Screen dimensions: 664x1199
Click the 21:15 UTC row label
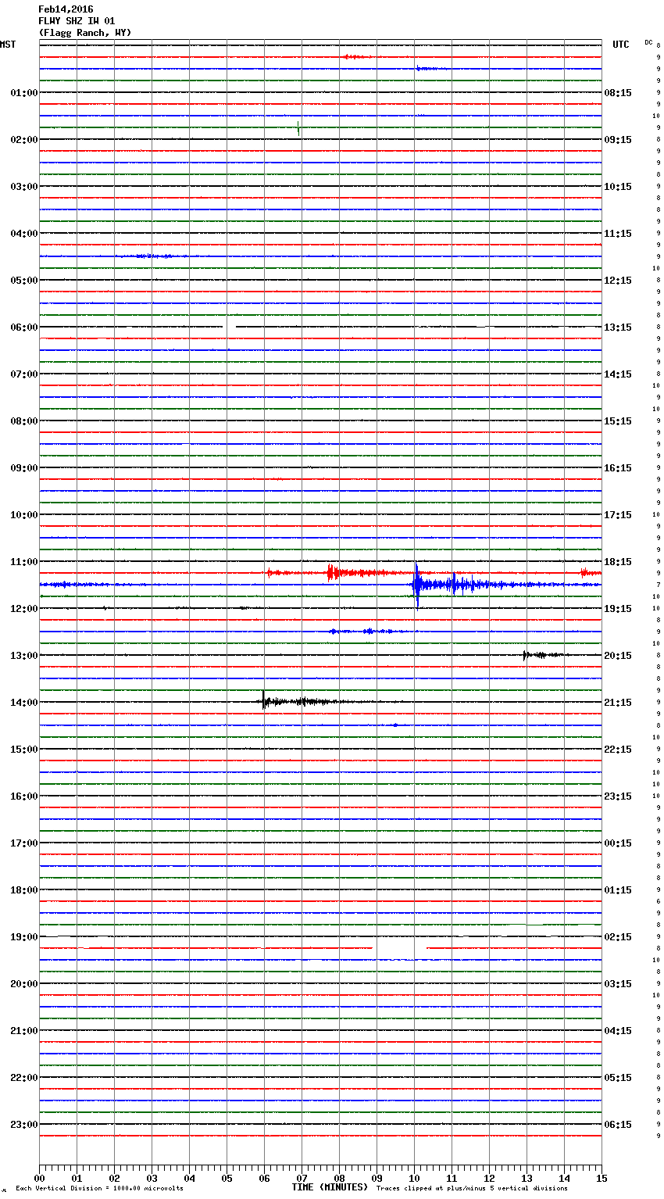tap(618, 703)
